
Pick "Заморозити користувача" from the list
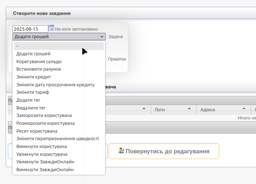click(x=44, y=116)
